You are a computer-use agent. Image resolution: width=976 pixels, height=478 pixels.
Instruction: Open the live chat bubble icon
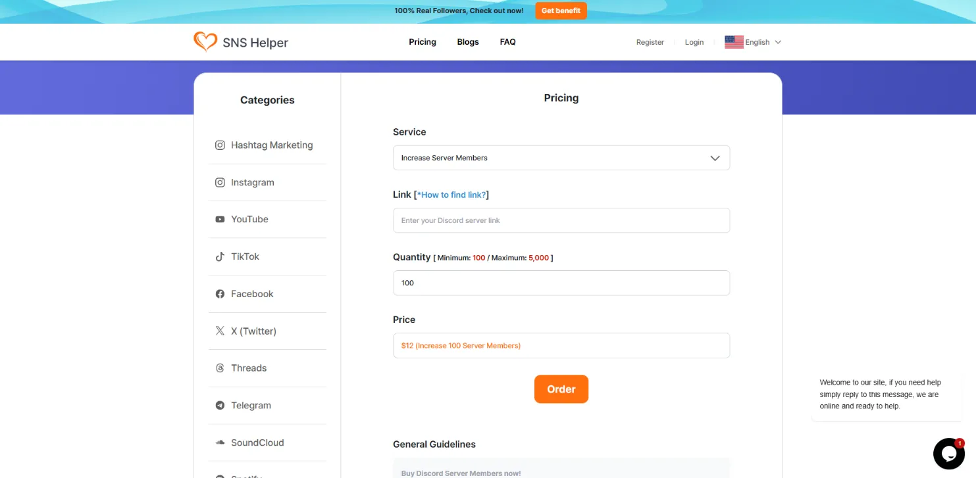click(948, 454)
